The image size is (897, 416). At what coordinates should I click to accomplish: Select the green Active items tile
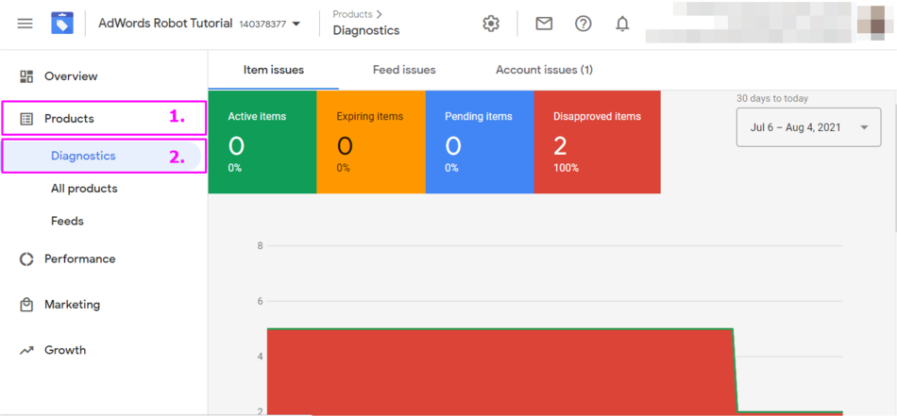coord(262,142)
